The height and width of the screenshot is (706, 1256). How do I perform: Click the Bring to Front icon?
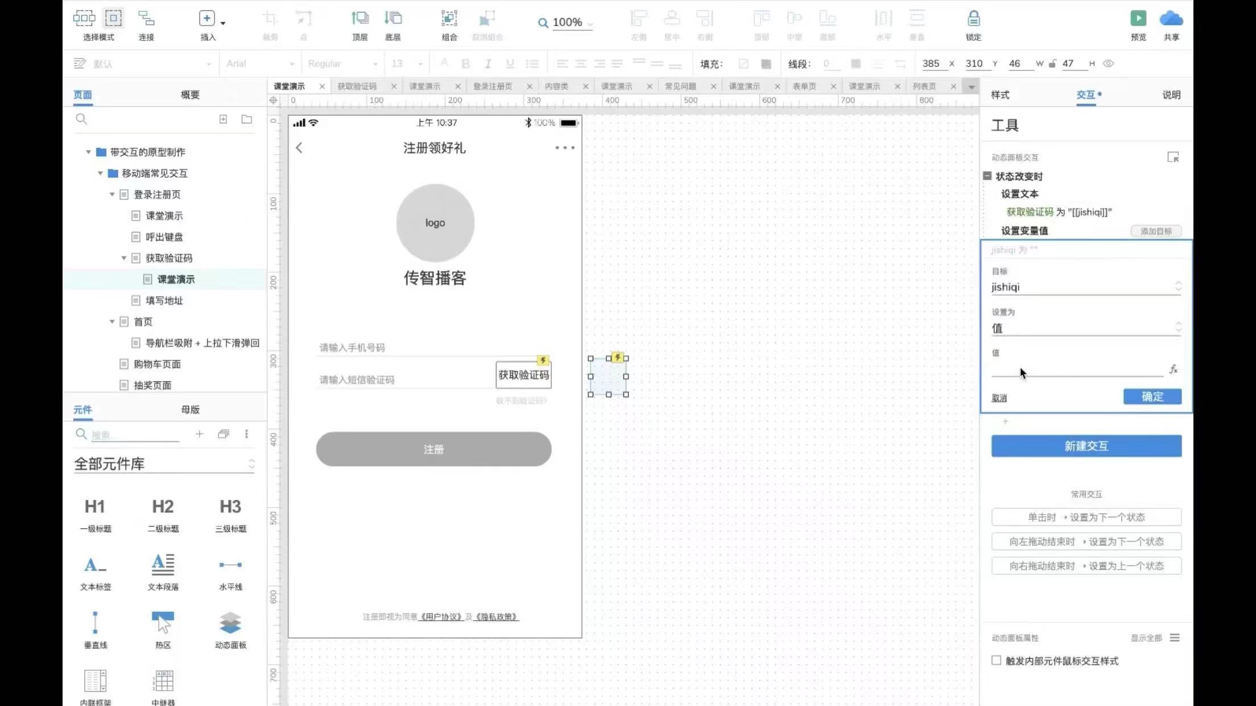coord(360,19)
